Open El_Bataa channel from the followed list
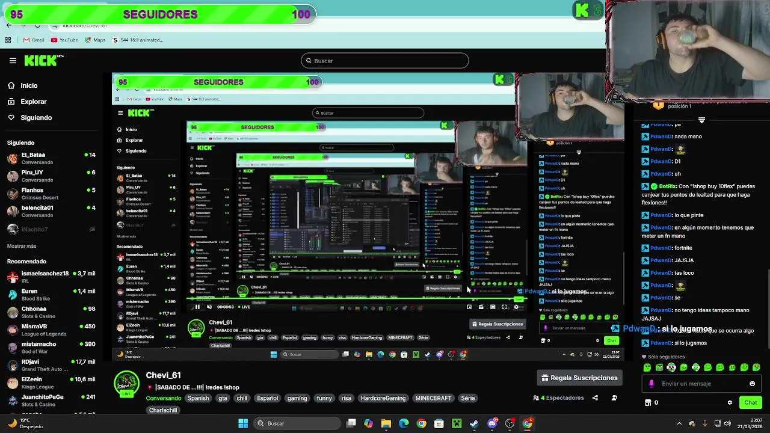 [x=51, y=158]
